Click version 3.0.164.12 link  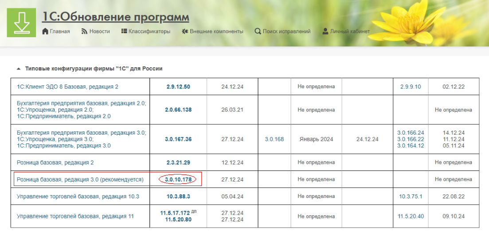[x=411, y=146]
